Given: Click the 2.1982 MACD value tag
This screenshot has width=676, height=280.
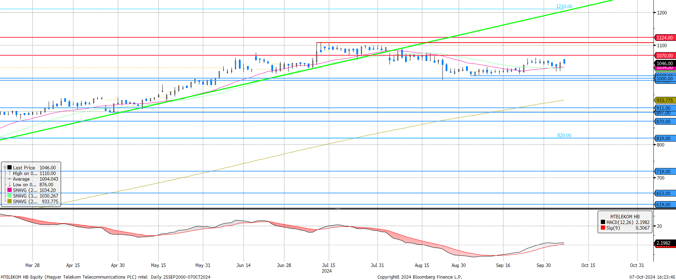Looking at the screenshot, I should pos(665,243).
